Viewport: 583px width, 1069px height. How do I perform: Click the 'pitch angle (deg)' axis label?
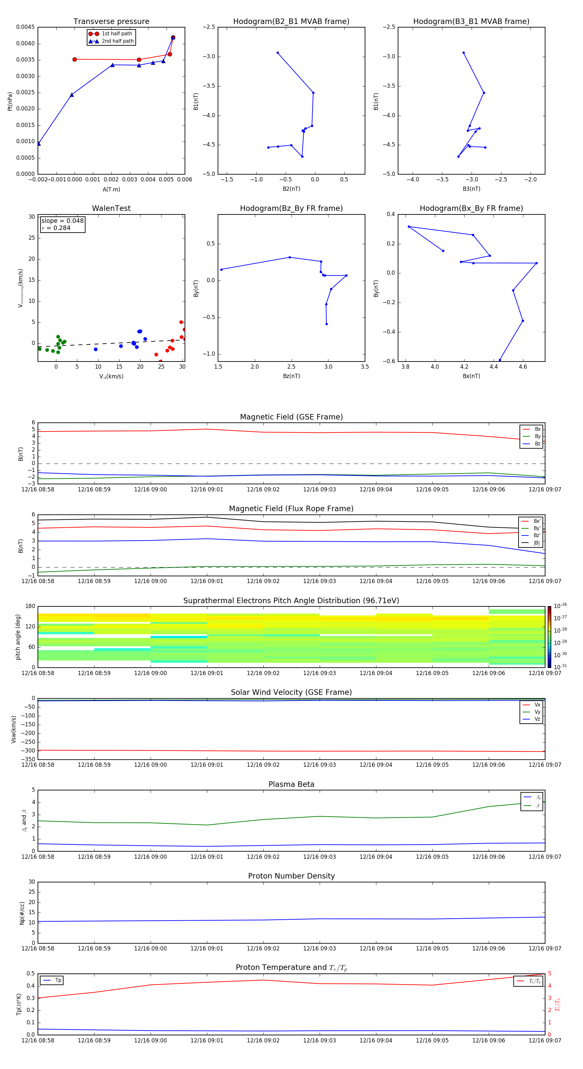[x=18, y=637]
